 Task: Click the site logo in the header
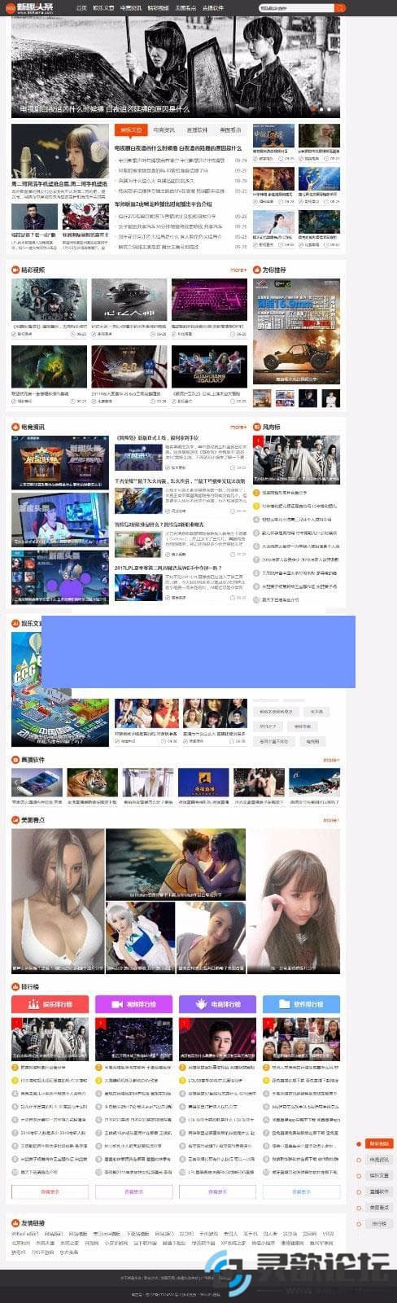29,8
